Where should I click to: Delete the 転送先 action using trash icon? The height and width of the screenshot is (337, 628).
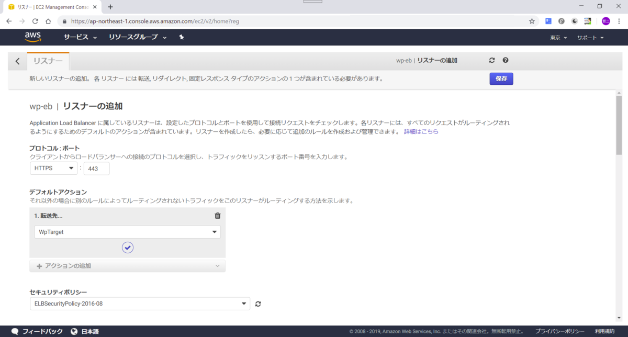coord(218,216)
